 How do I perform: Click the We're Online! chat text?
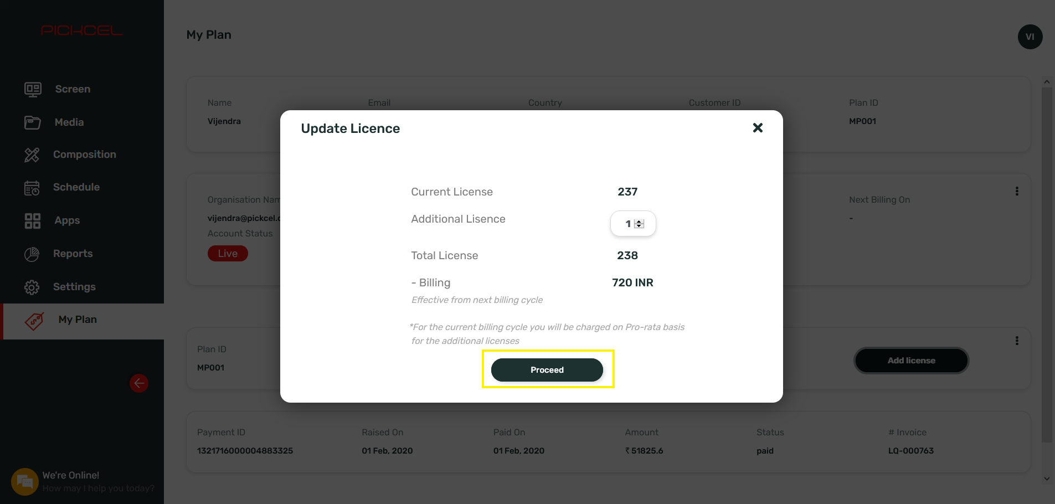pos(71,475)
